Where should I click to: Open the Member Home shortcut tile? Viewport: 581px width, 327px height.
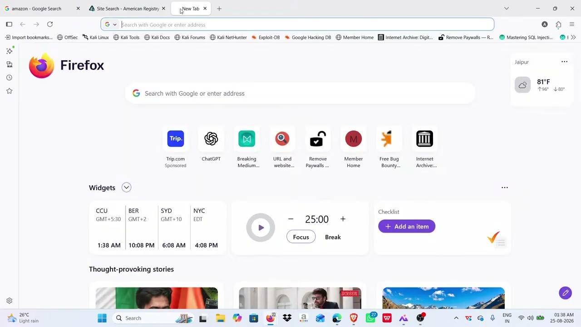[354, 147]
